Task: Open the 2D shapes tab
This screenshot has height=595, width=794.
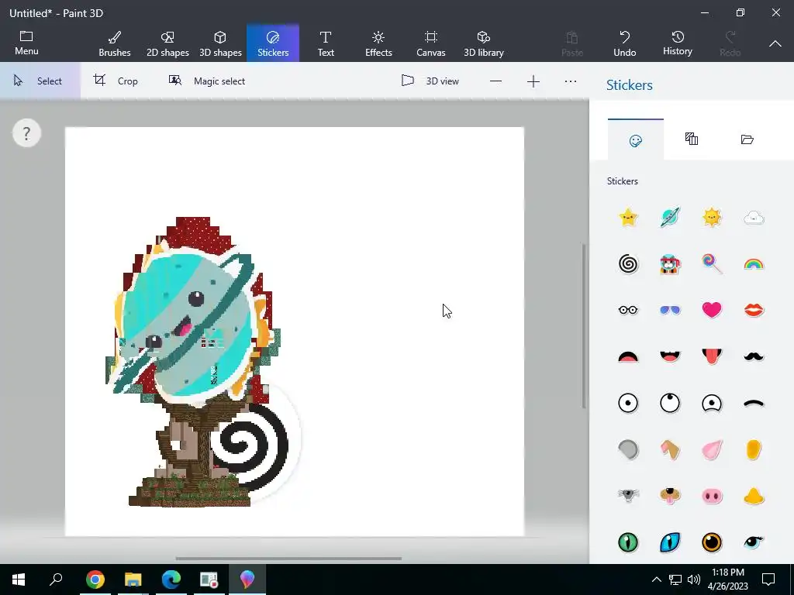Action: pyautogui.click(x=167, y=43)
